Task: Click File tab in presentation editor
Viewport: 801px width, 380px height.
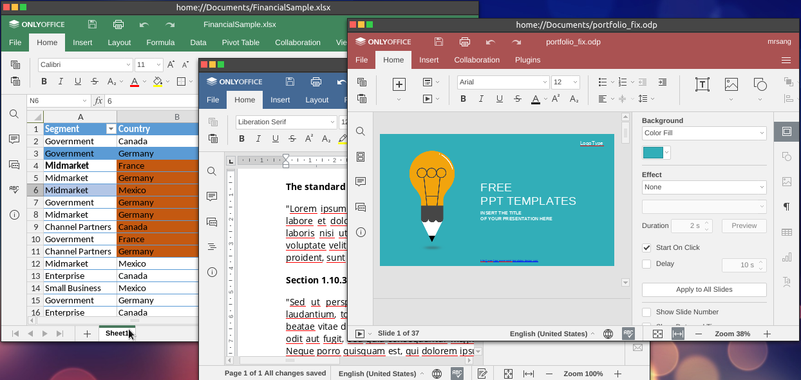Action: pyautogui.click(x=362, y=60)
